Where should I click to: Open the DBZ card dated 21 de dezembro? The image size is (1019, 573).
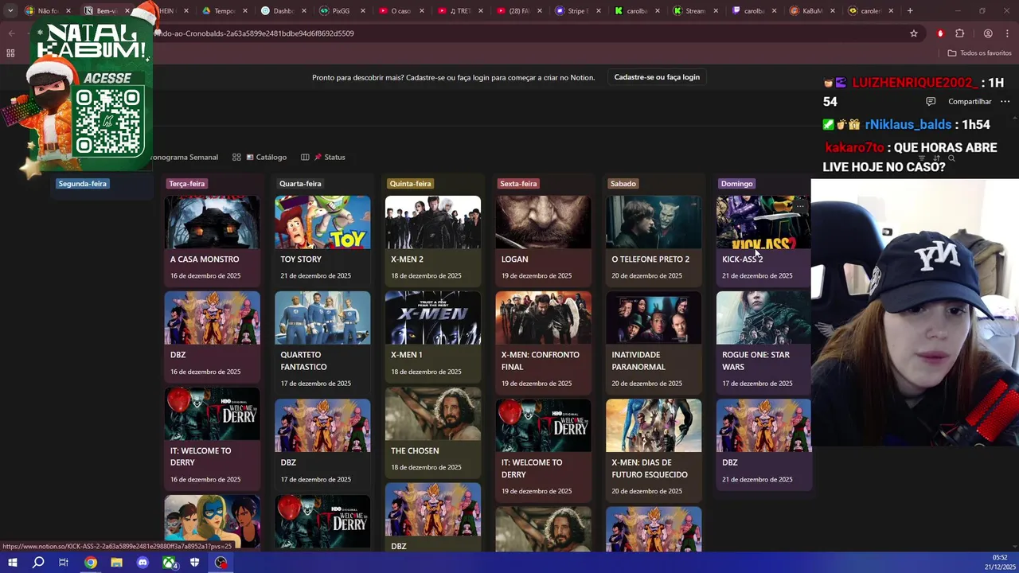(763, 443)
